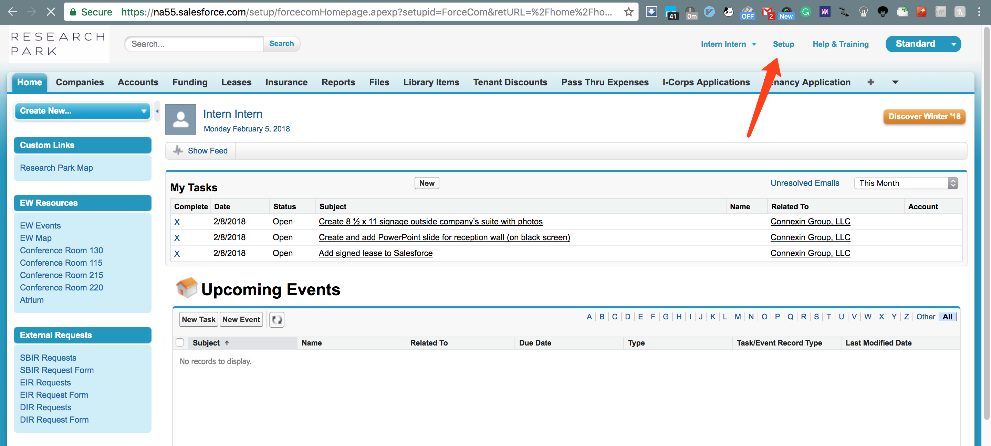This screenshot has width=991, height=446.
Task: Click the Intern Intern profile avatar
Action: pos(180,119)
